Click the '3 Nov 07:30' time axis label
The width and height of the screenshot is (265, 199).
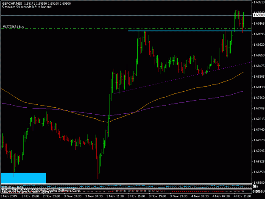pyautogui.click(x=94, y=196)
